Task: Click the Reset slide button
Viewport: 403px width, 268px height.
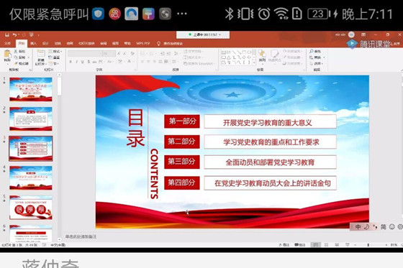Action: (54, 57)
